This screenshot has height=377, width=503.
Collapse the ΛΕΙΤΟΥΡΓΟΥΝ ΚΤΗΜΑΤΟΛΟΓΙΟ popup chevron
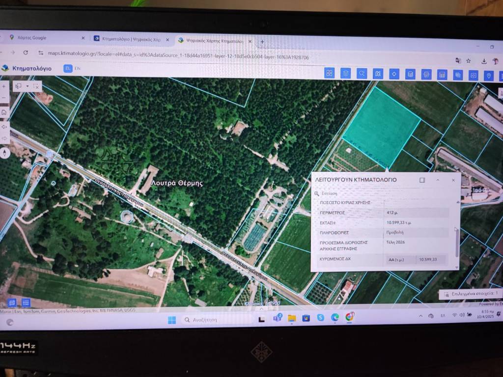click(438, 180)
